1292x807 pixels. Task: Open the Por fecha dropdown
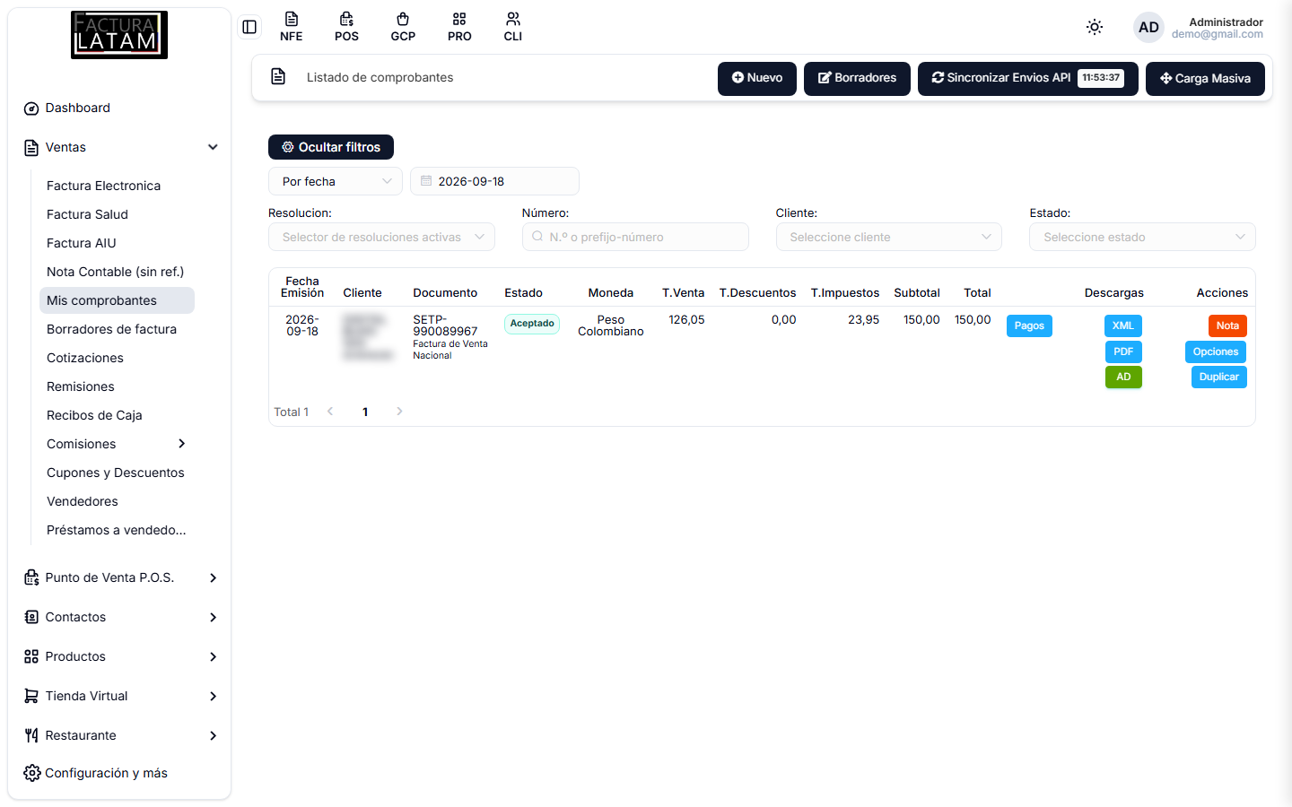(336, 181)
